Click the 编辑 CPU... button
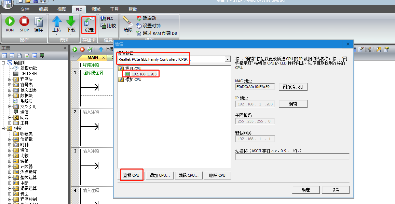This screenshot has height=204, width=395. pos(188,175)
